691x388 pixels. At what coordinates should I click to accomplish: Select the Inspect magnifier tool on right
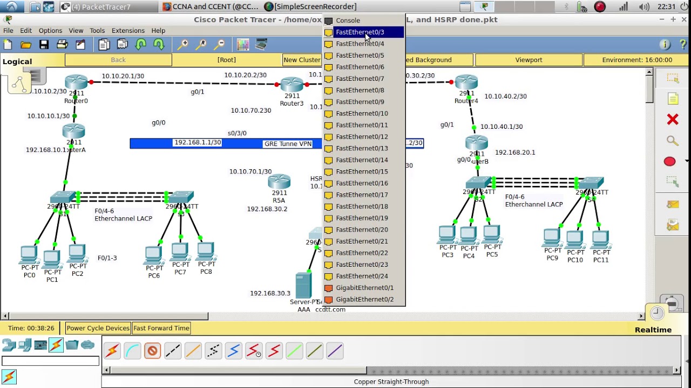(672, 141)
